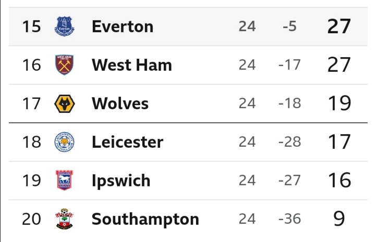Click the Leicester club crest
375x242 pixels.
tap(65, 142)
